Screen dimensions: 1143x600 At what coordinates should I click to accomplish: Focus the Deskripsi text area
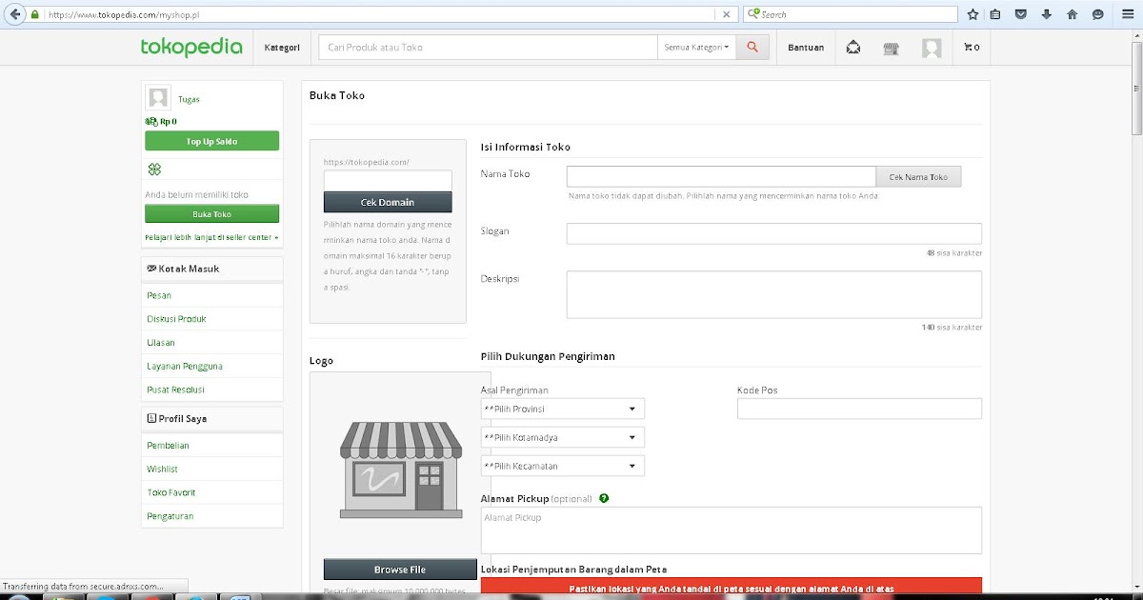774,294
